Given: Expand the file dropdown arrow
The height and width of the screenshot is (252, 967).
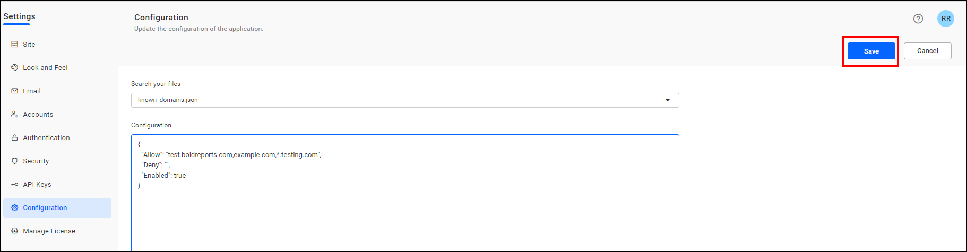Looking at the screenshot, I should [x=668, y=100].
